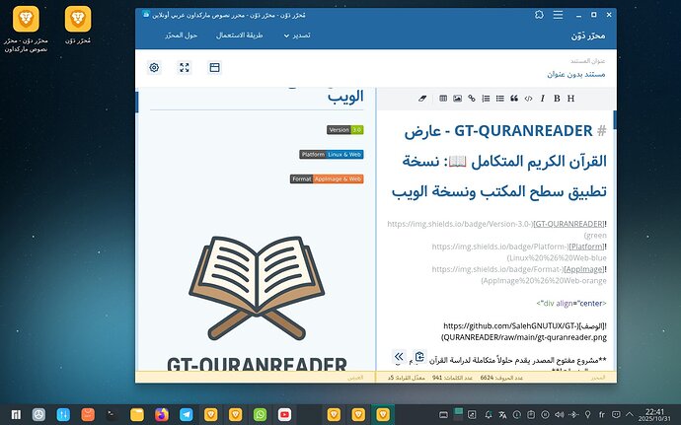The width and height of the screenshot is (681, 425).
Task: Open WhatsApp from the taskbar
Action: [261, 414]
